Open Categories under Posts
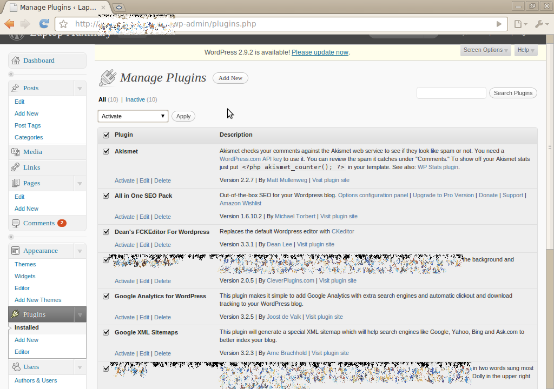Screen dimensions: 554x389 point(29,137)
